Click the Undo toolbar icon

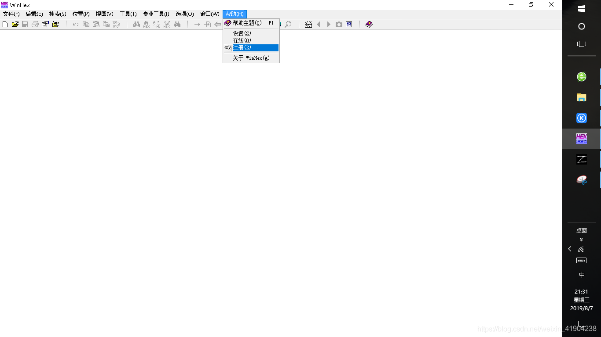(76, 25)
